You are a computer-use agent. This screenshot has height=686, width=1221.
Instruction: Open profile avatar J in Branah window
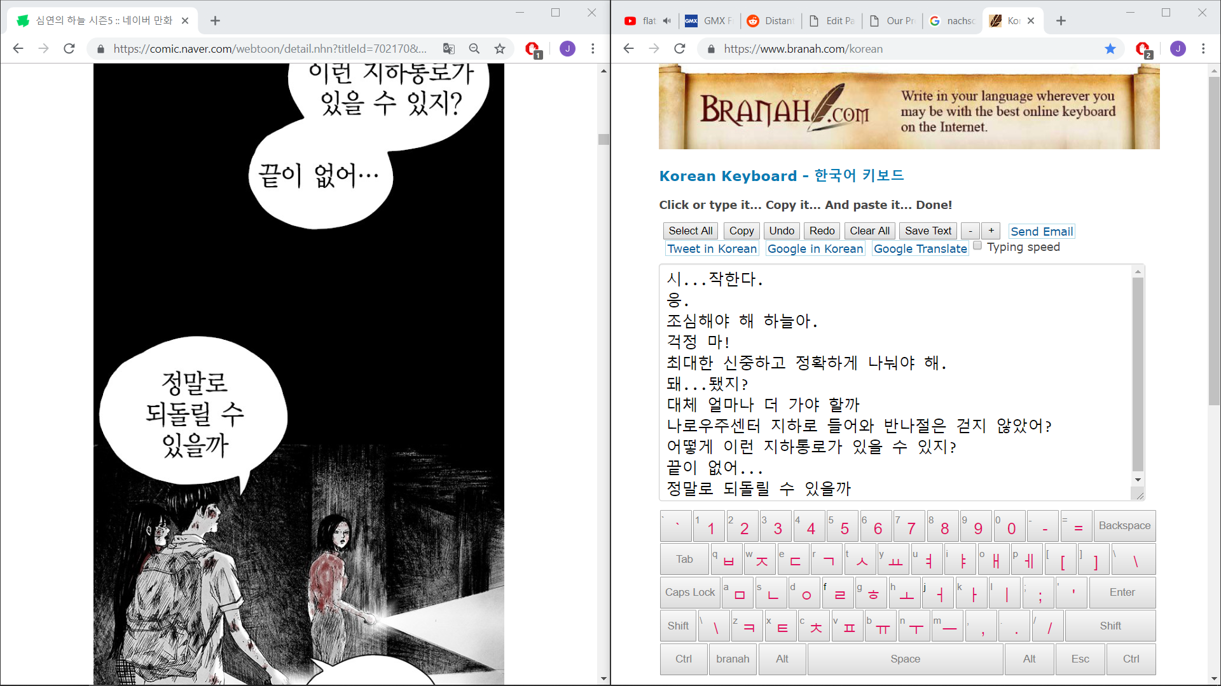(x=1178, y=49)
